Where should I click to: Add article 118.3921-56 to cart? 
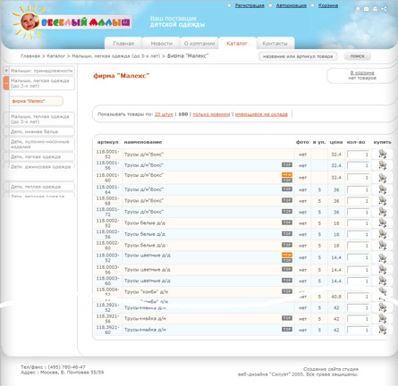click(x=382, y=319)
